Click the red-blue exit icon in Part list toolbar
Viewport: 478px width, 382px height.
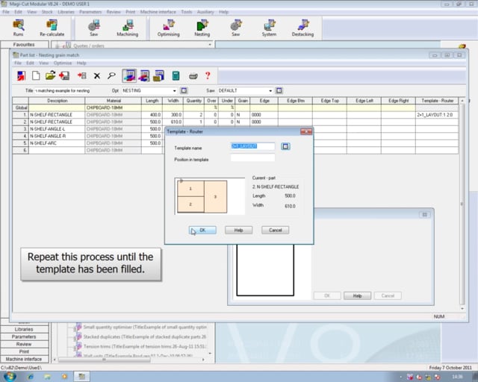point(21,75)
